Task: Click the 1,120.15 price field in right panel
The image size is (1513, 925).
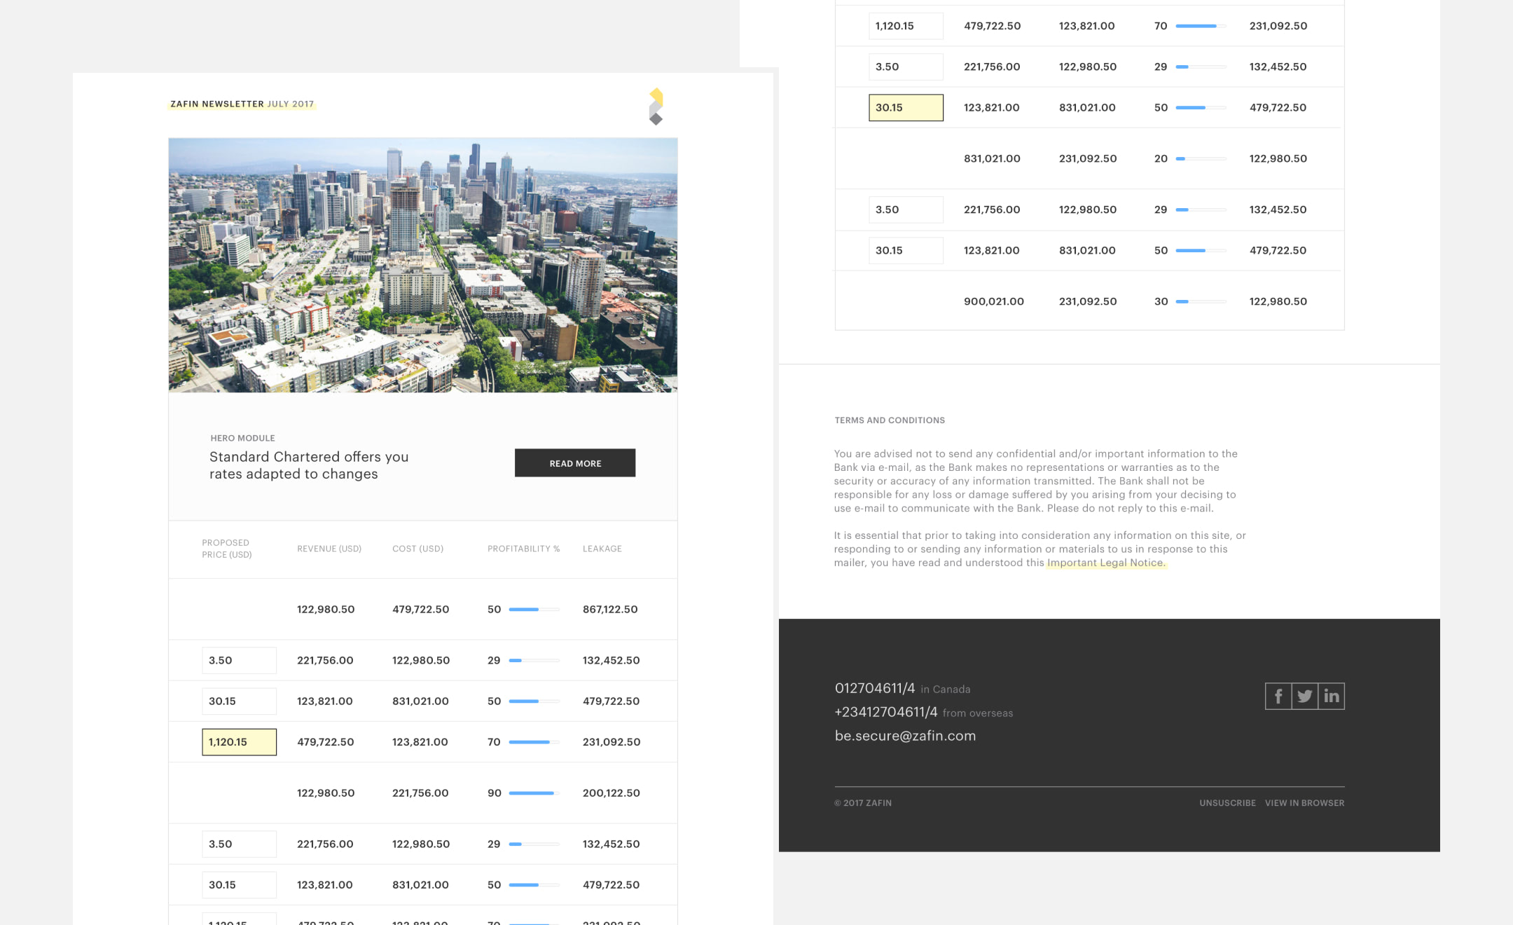Action: (x=906, y=26)
